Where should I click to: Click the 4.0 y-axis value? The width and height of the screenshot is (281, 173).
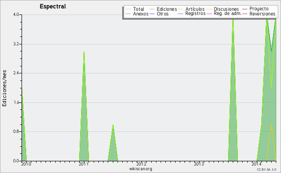click(x=16, y=14)
